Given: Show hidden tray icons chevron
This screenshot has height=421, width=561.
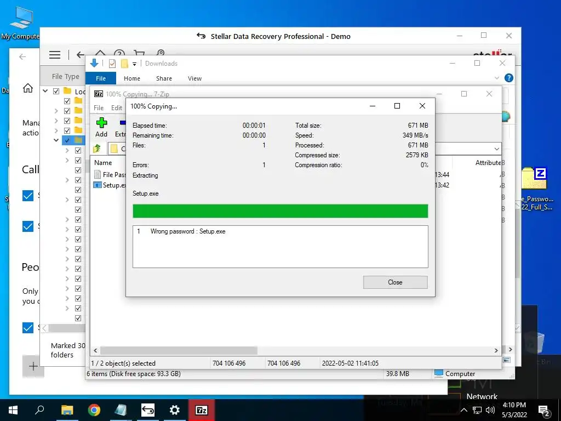Looking at the screenshot, I should (464, 410).
